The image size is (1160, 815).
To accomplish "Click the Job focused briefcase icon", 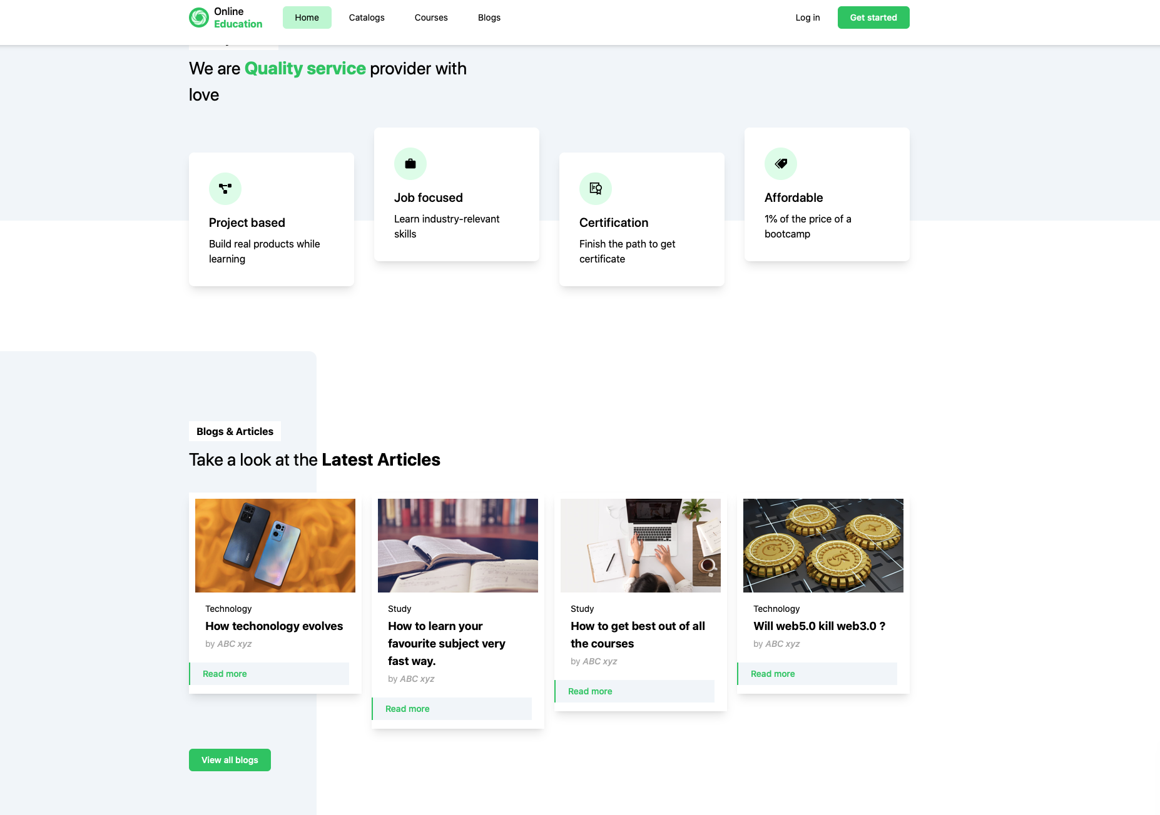I will (410, 163).
